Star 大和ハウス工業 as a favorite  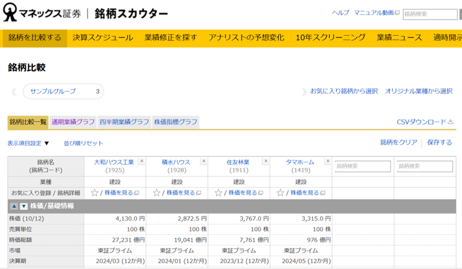(94, 193)
